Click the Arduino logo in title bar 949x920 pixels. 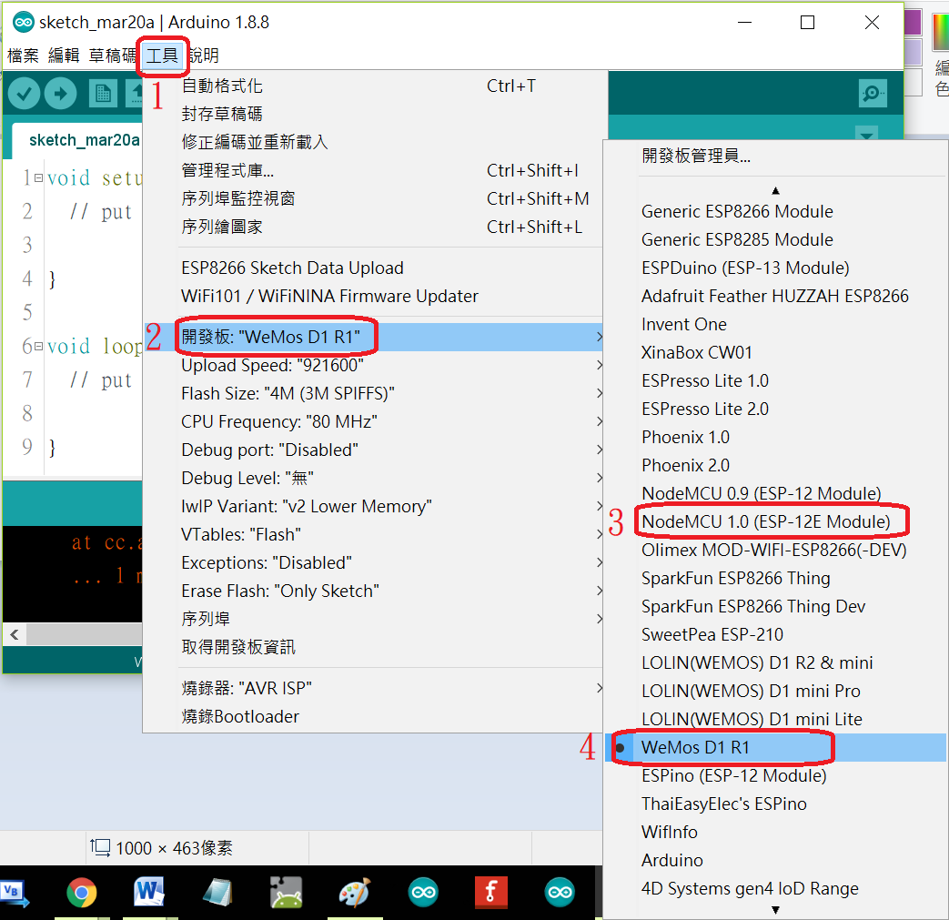23,23
